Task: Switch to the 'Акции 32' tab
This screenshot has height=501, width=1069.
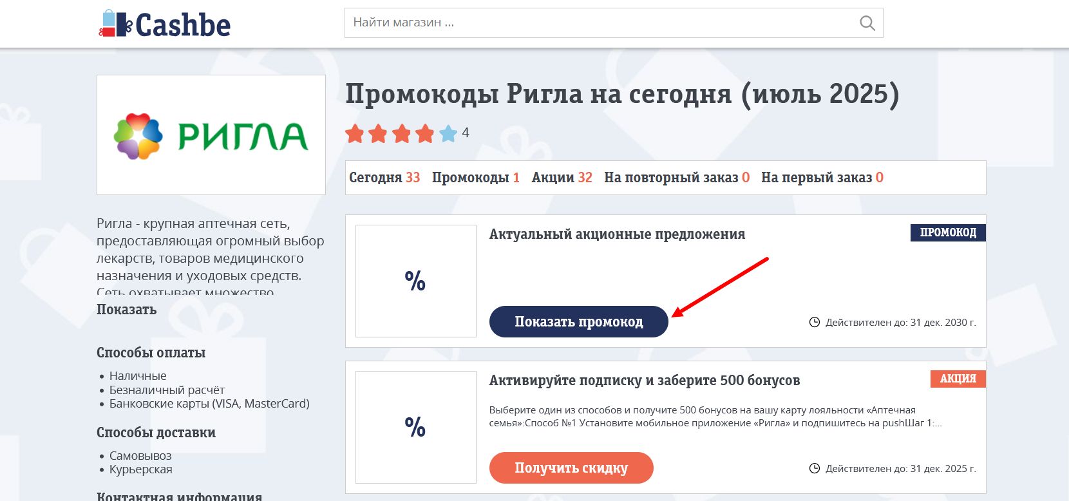Action: [562, 178]
